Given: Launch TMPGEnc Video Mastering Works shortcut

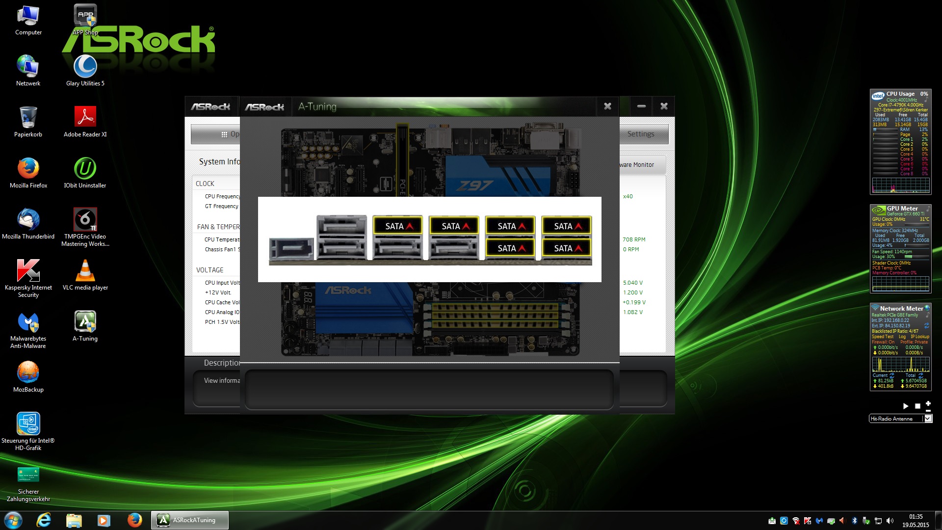Looking at the screenshot, I should click(85, 220).
